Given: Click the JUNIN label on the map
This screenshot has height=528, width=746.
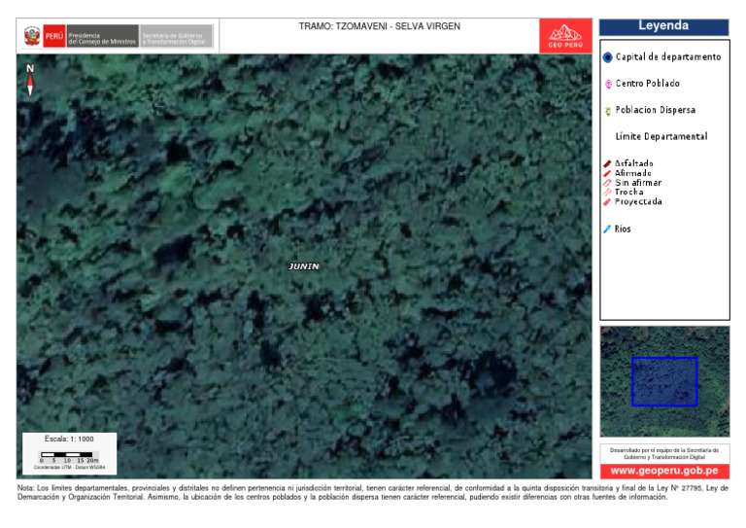Looking at the screenshot, I should (303, 266).
